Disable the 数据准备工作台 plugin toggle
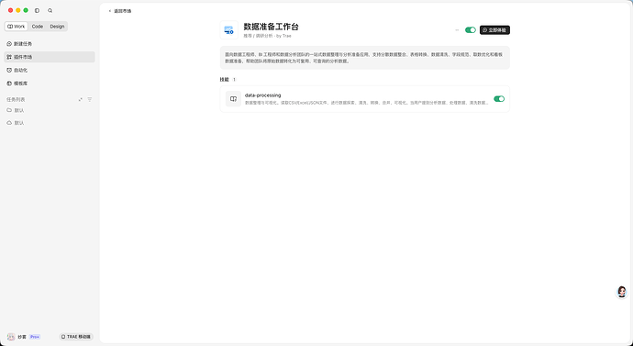The width and height of the screenshot is (633, 346). pos(471,30)
